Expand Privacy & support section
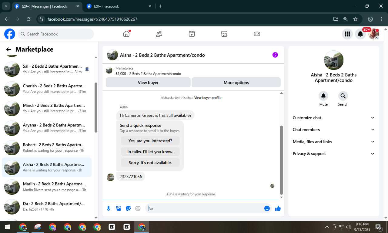The height and width of the screenshot is (233, 388). pyautogui.click(x=334, y=154)
